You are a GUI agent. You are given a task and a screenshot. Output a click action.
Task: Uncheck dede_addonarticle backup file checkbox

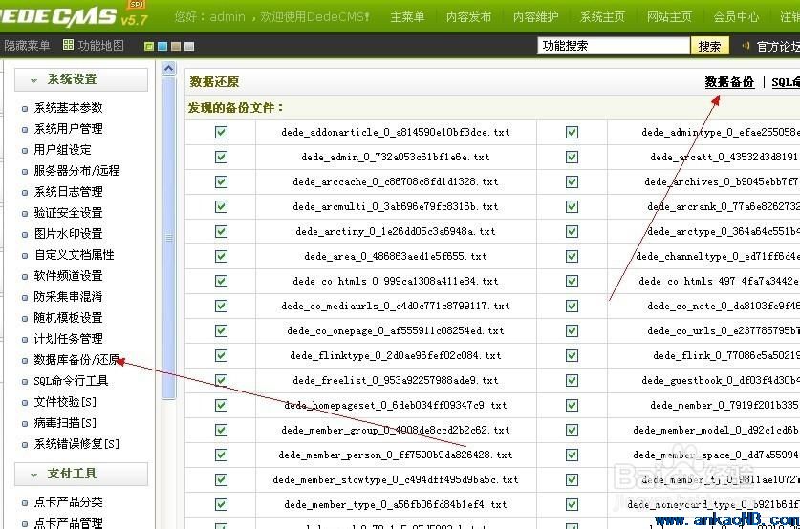click(221, 132)
